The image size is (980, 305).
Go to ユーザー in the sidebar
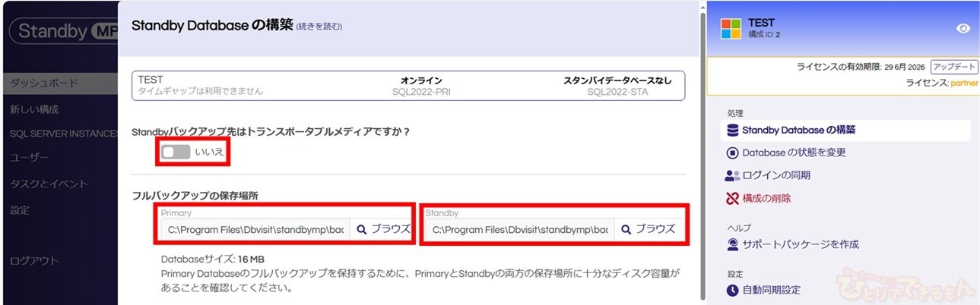coord(30,158)
